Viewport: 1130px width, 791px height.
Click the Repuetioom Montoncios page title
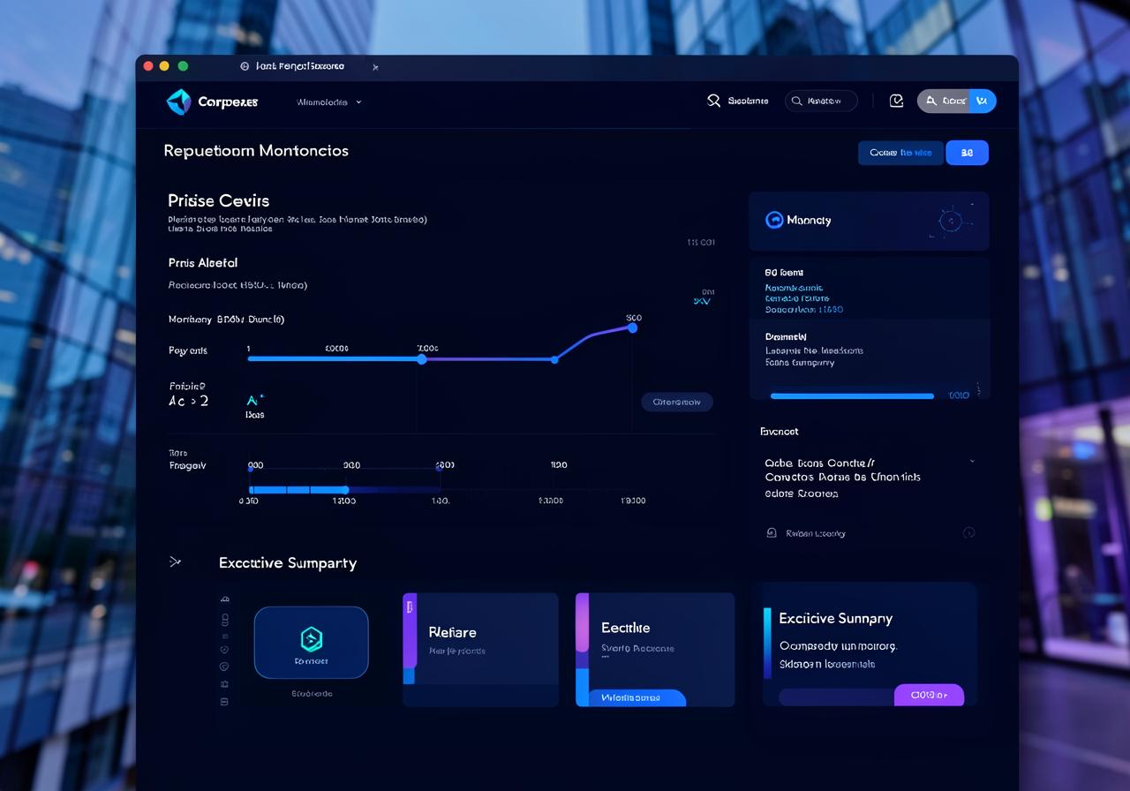tap(256, 151)
